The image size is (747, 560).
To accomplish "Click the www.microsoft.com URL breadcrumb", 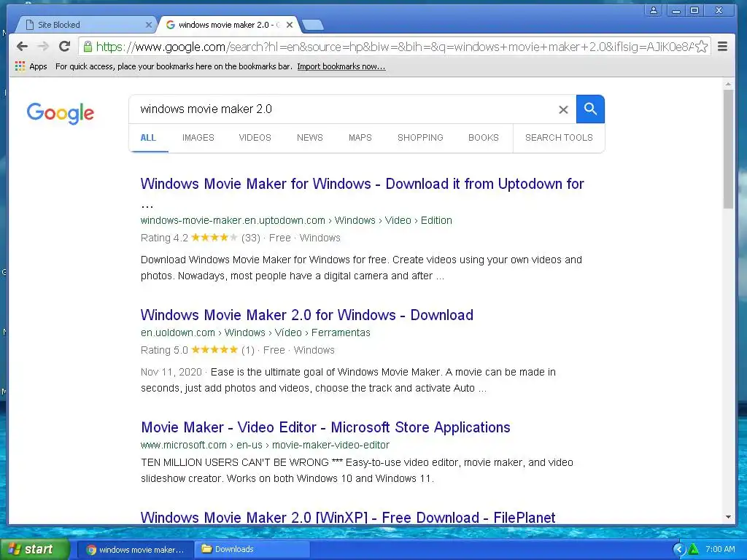I will 265,446.
